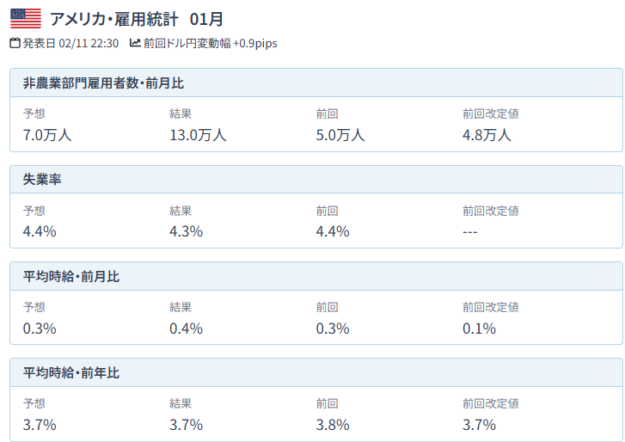
Task: Click the 前回ドル円変動幅 +0.9pips text
Action: click(211, 43)
